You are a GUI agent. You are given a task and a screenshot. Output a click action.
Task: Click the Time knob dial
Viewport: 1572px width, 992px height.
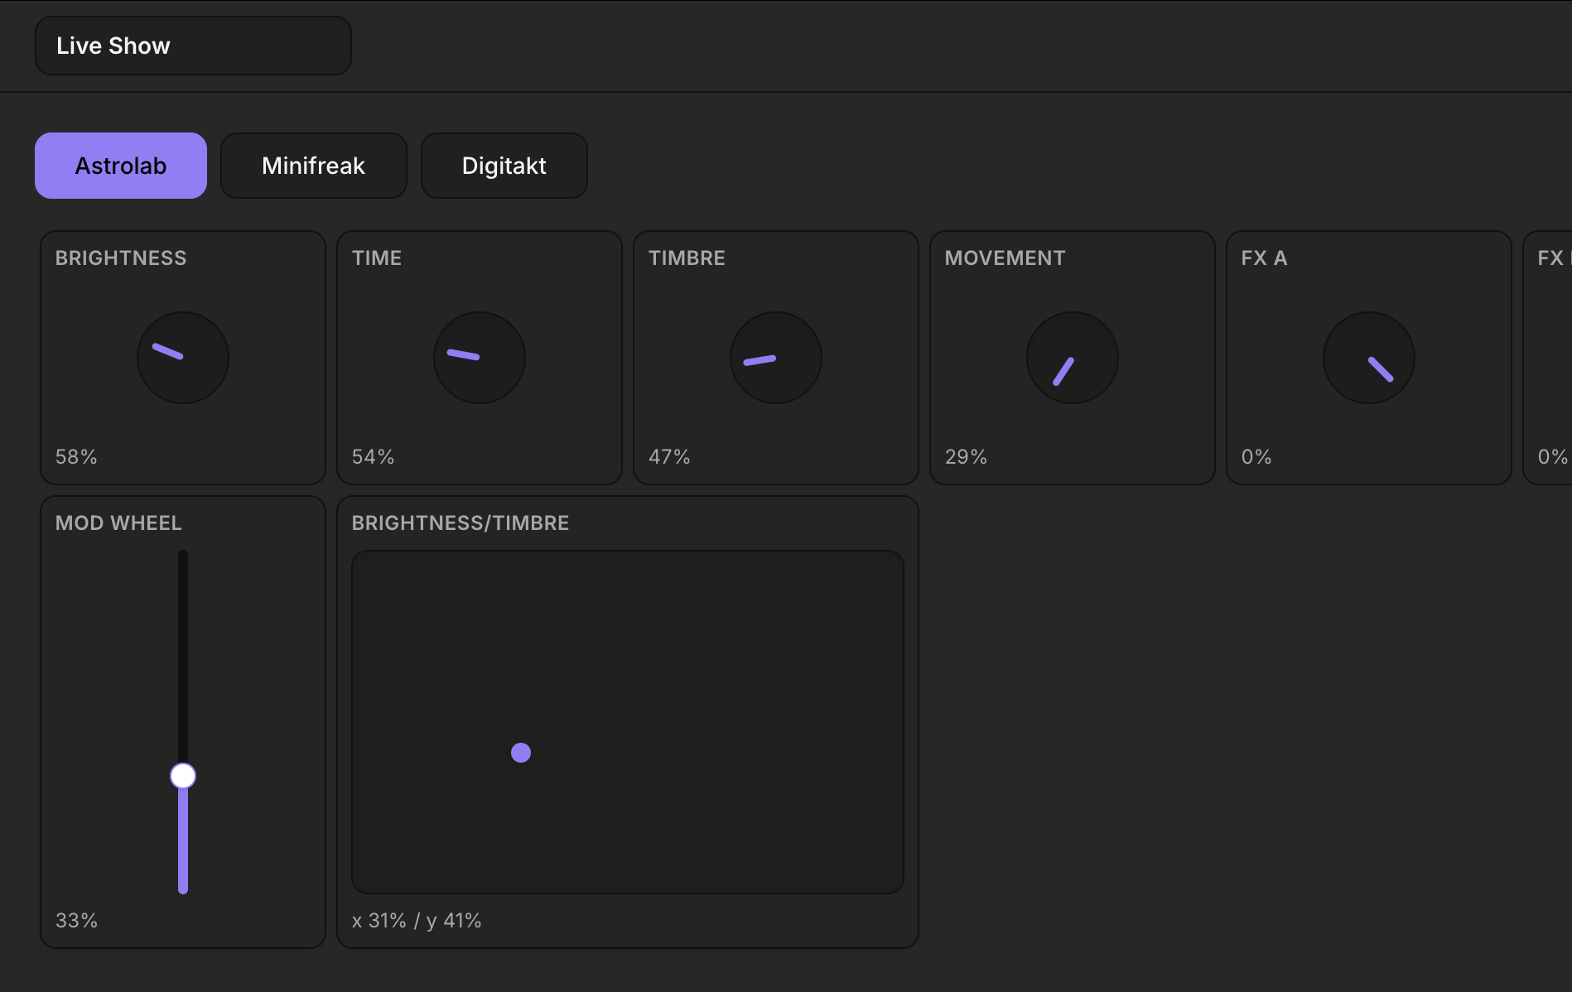(480, 358)
